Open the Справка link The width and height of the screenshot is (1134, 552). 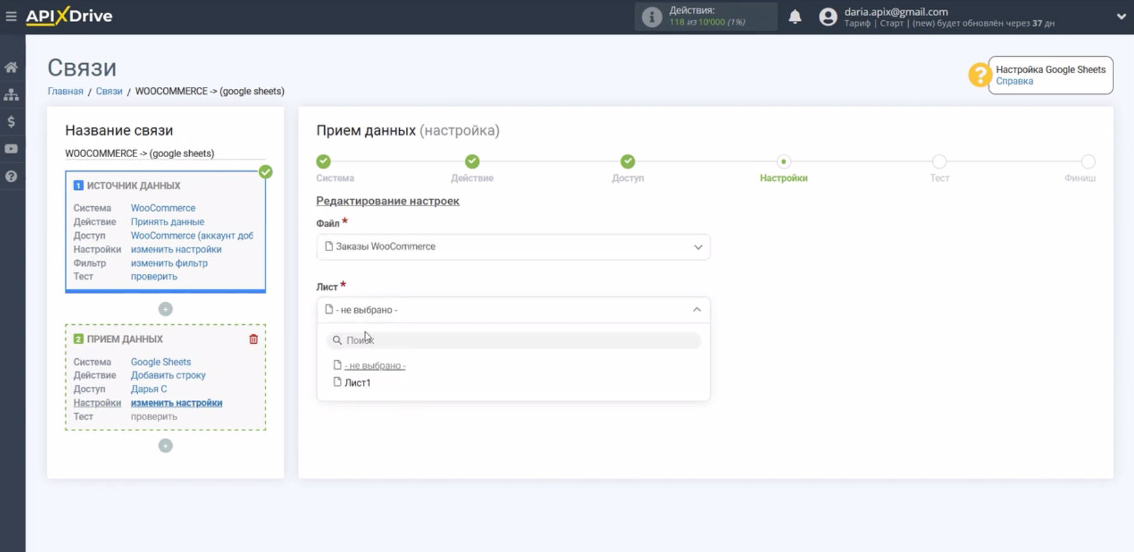point(1014,81)
